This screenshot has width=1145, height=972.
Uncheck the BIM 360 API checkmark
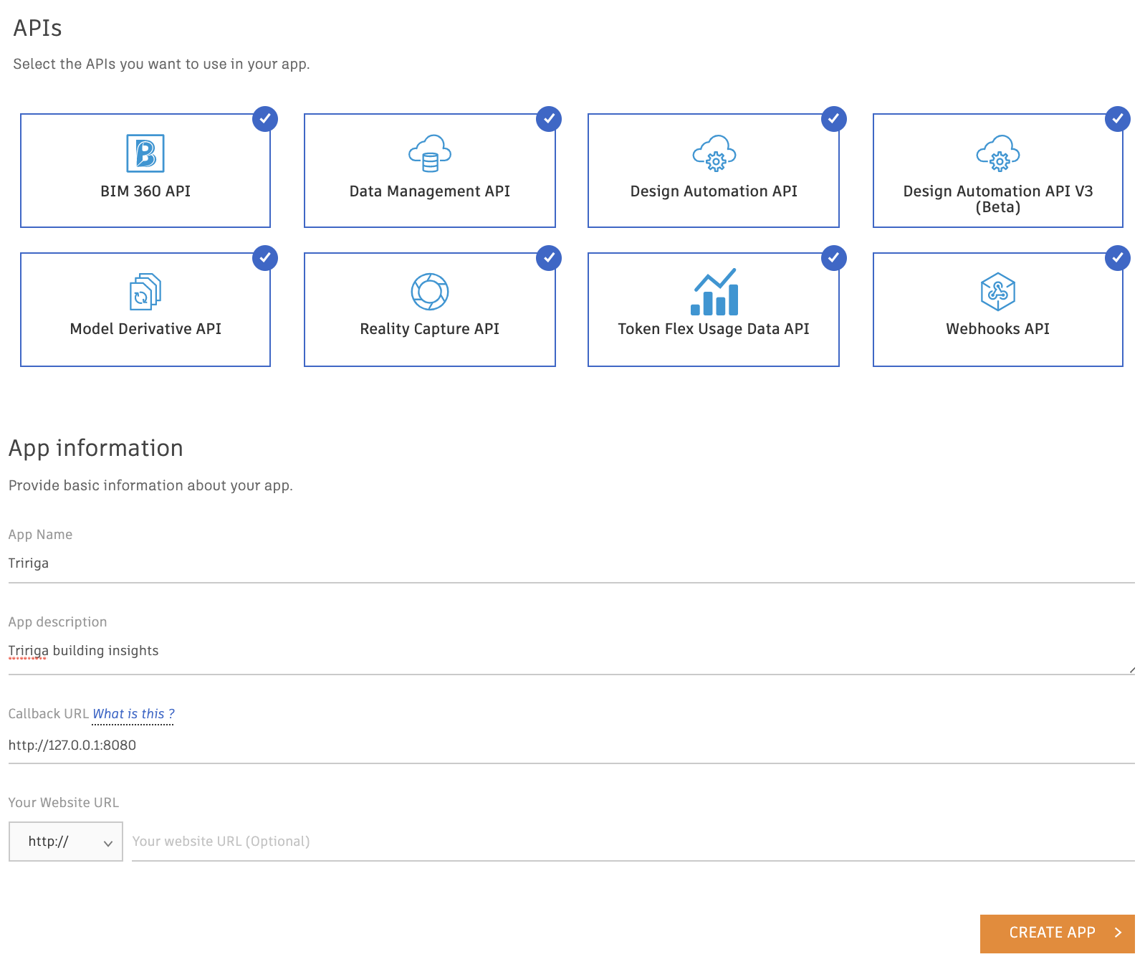[x=265, y=119]
